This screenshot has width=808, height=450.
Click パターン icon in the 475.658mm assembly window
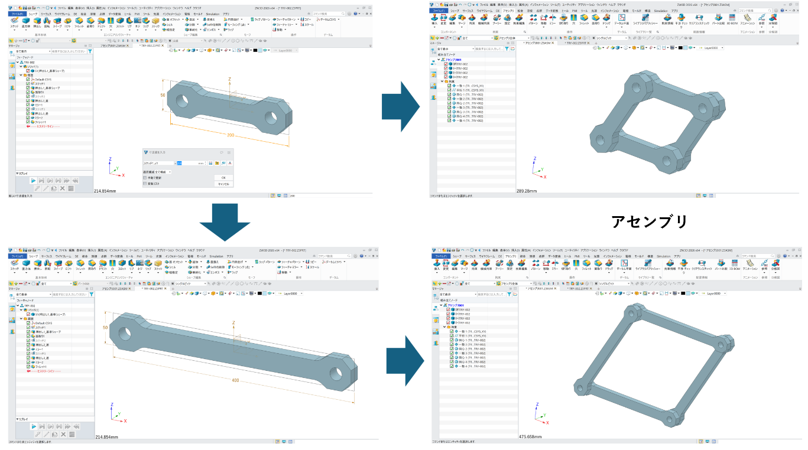coord(535,265)
